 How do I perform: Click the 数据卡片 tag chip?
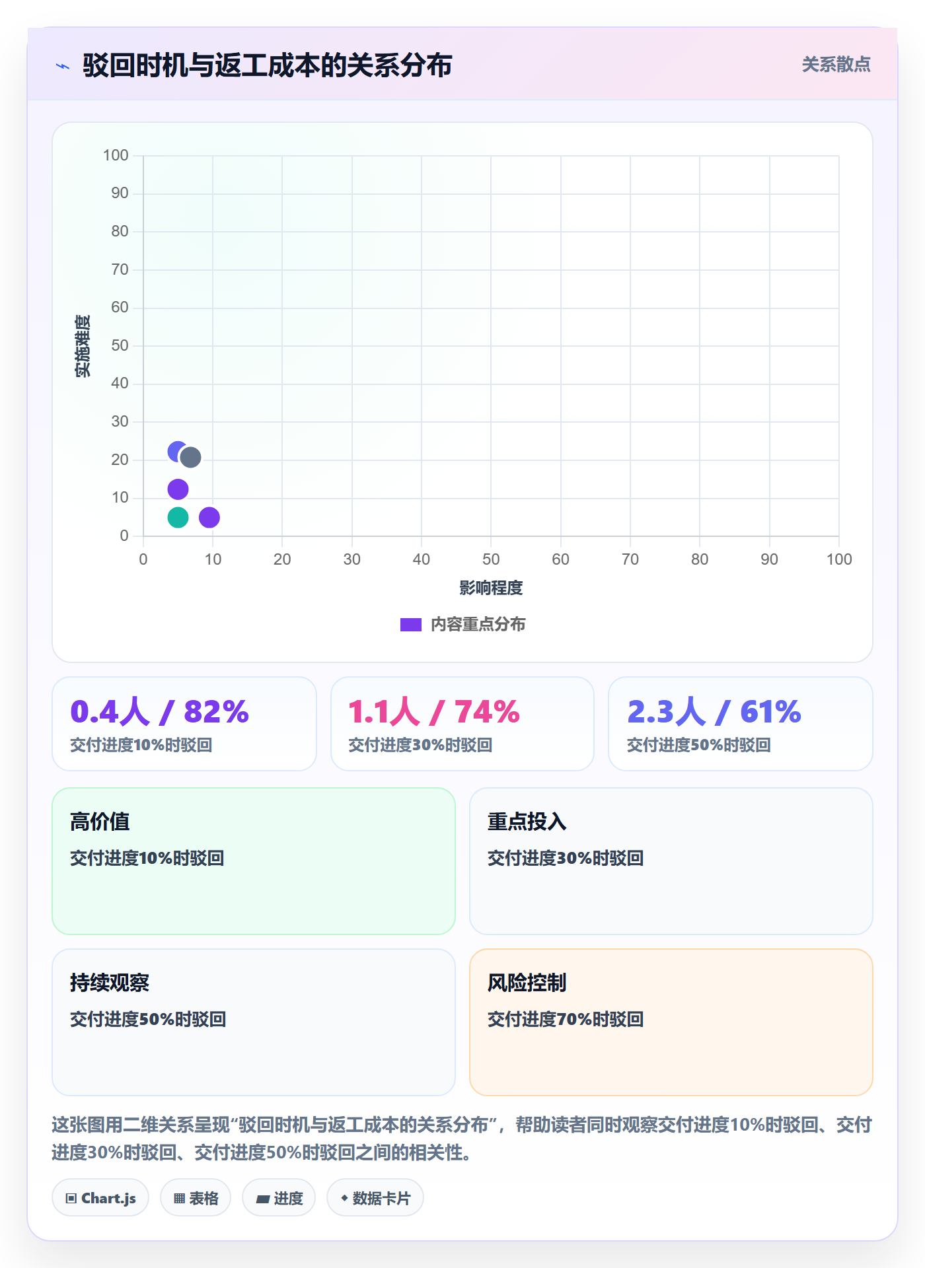click(x=375, y=1198)
